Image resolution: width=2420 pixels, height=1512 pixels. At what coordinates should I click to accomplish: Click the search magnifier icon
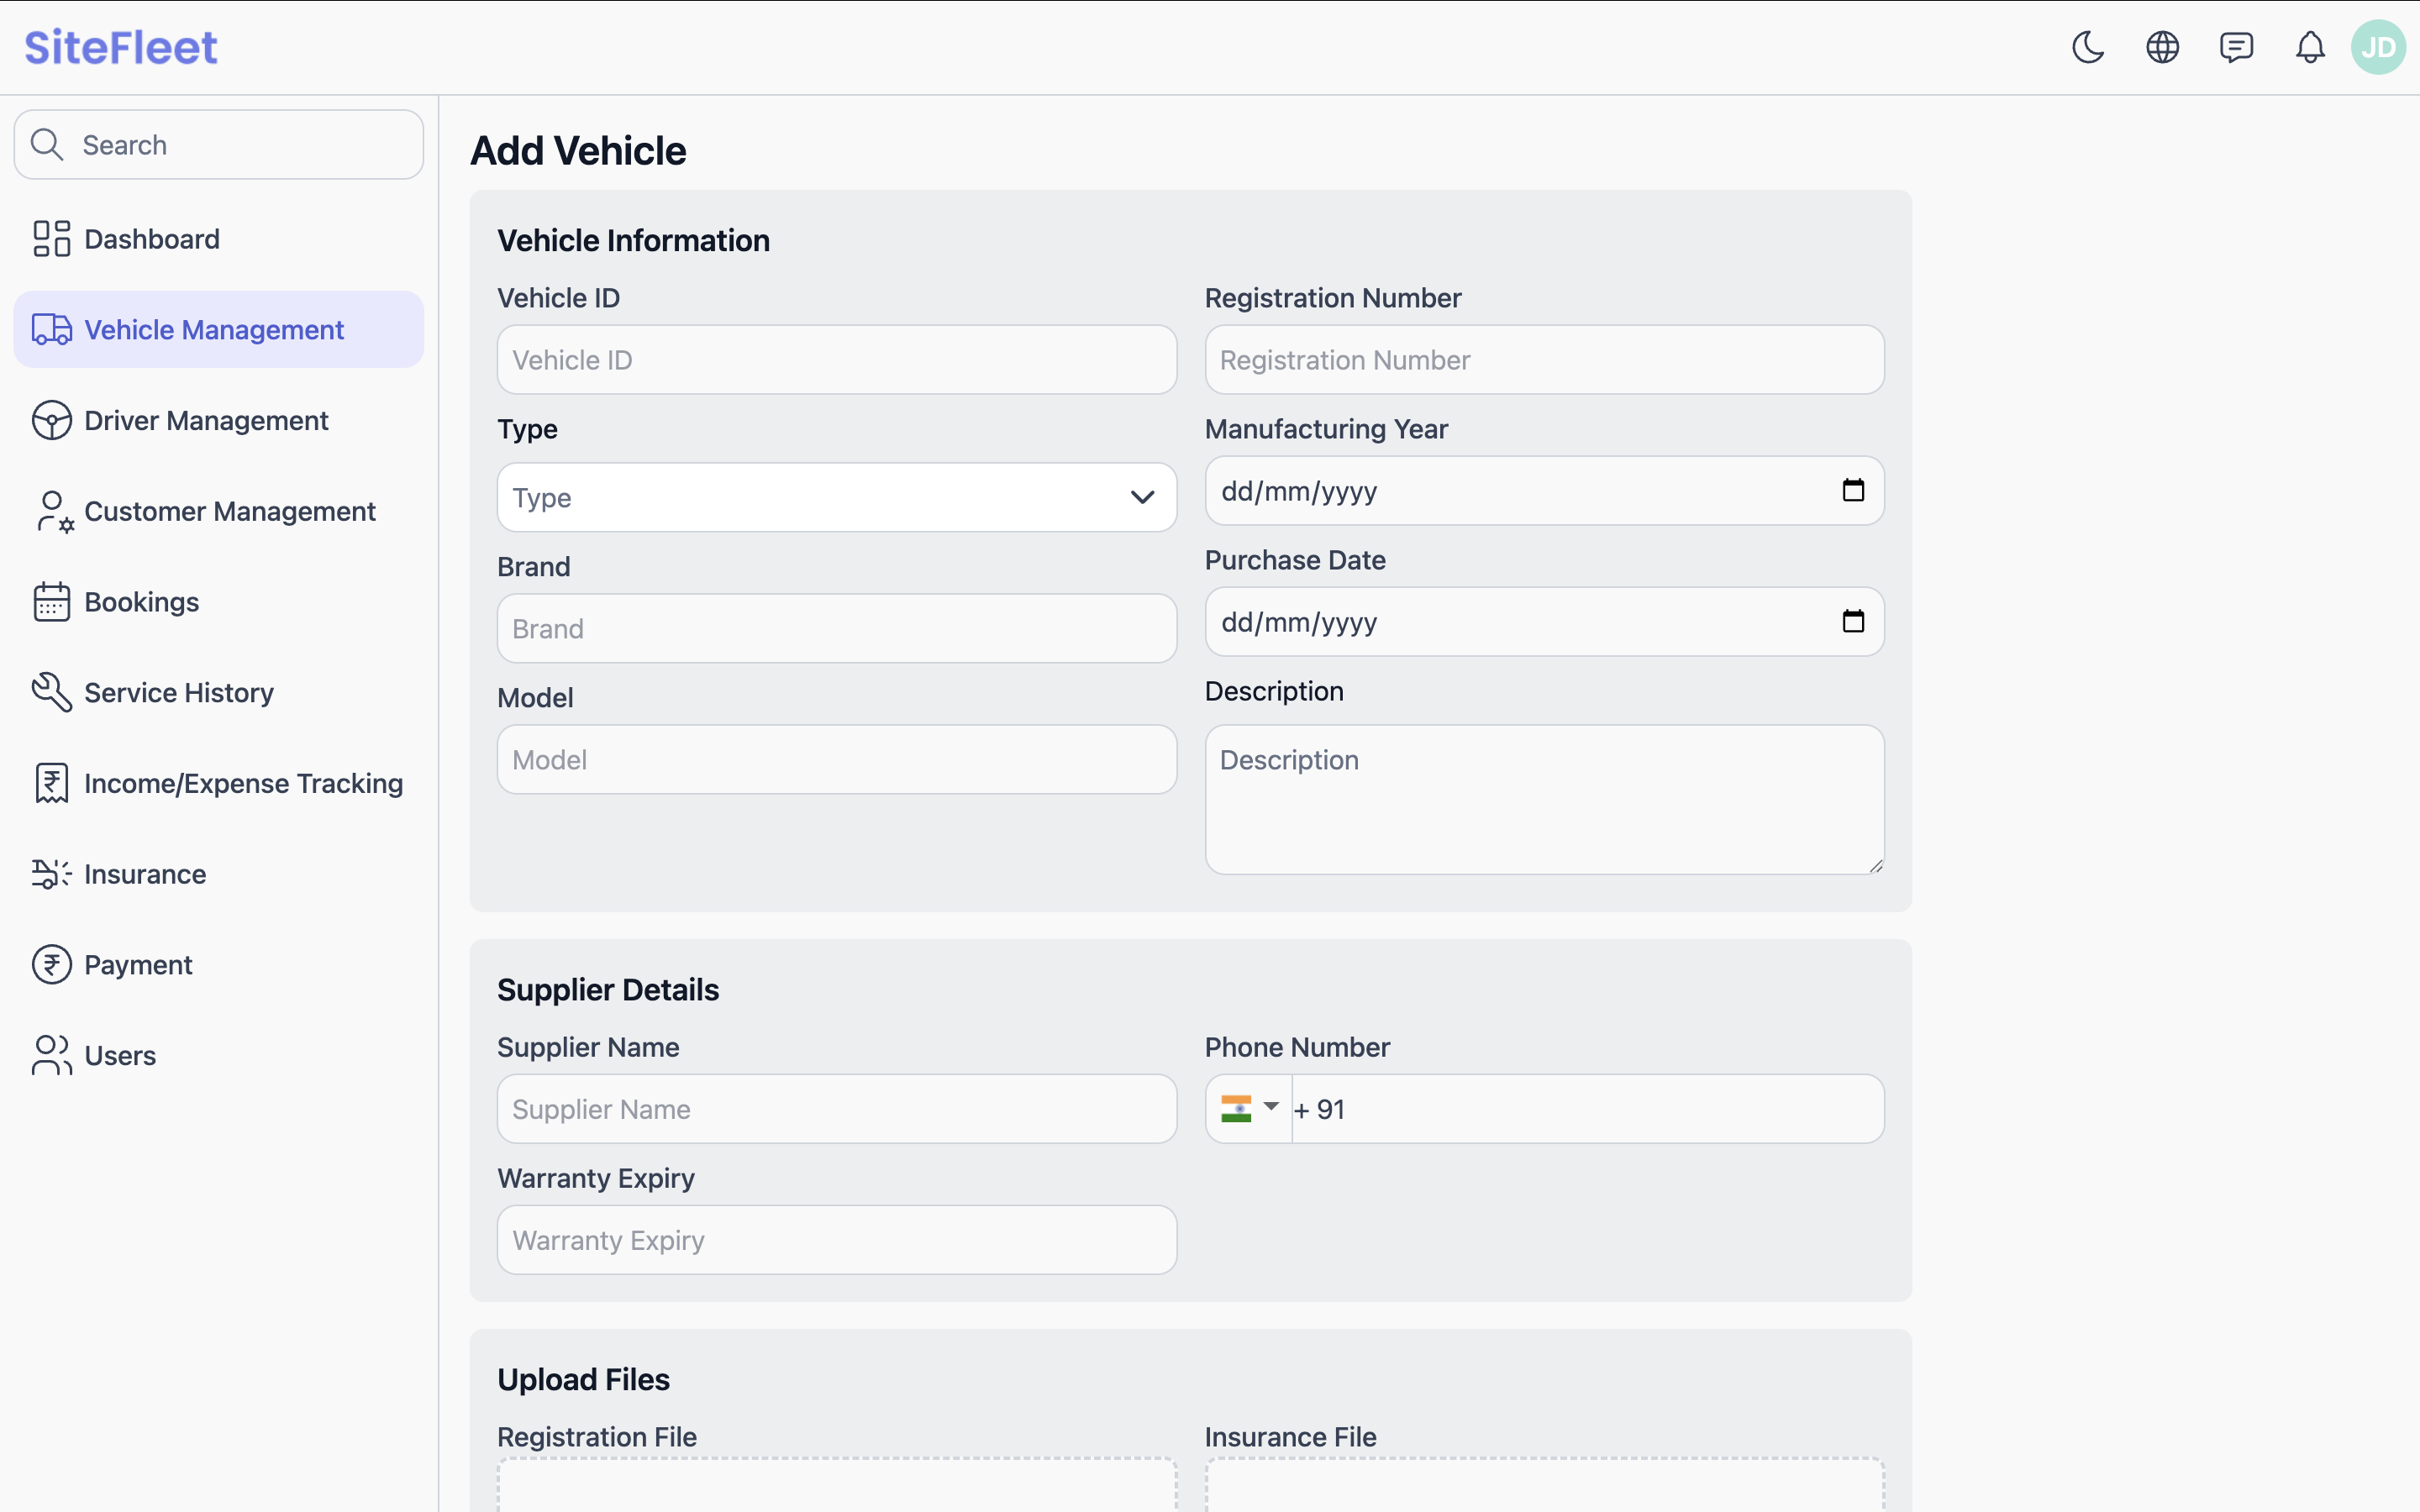pyautogui.click(x=47, y=145)
